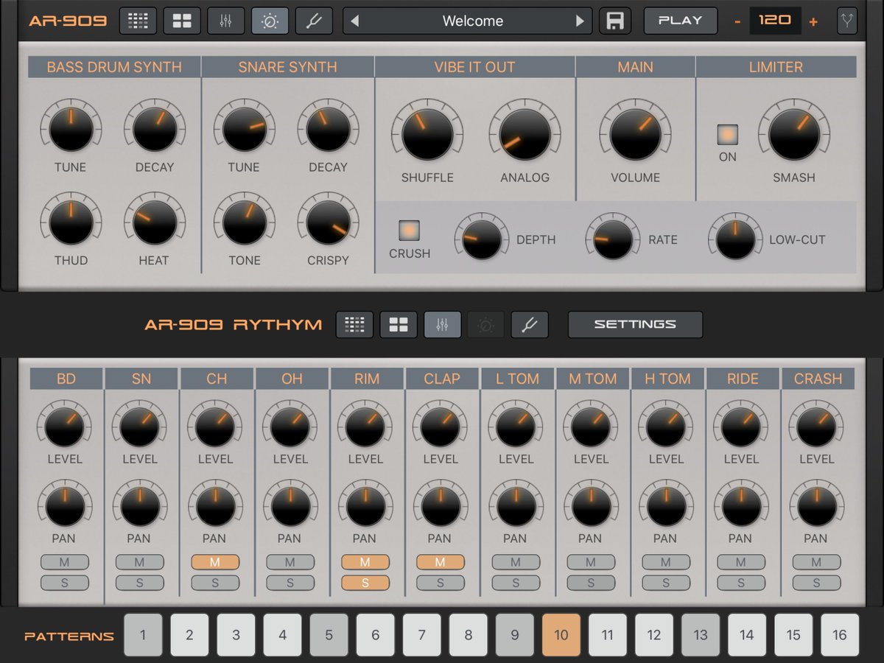Adjust the SHUFFLE knob
The width and height of the screenshot is (884, 663).
pyautogui.click(x=426, y=136)
